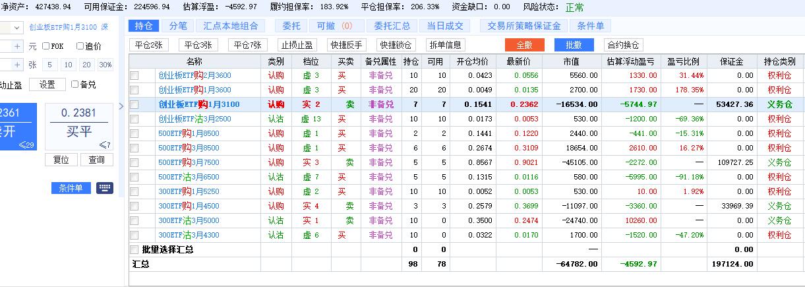805x287 pixels.
Task: Click the 止损止盈 button
Action: click(297, 45)
